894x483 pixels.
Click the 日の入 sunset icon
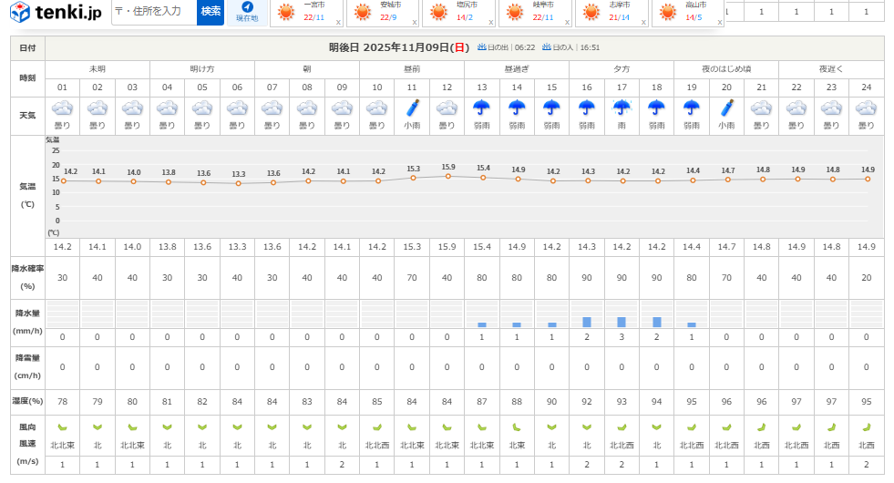coord(547,46)
